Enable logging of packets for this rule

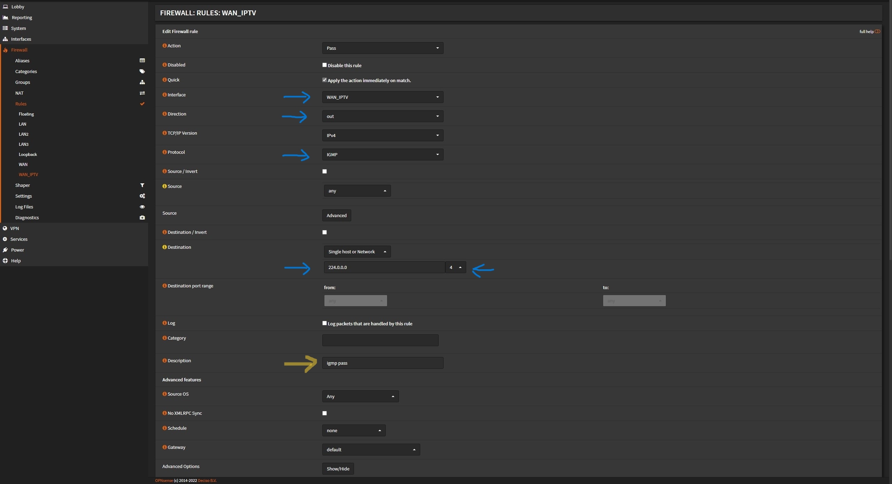pyautogui.click(x=324, y=323)
